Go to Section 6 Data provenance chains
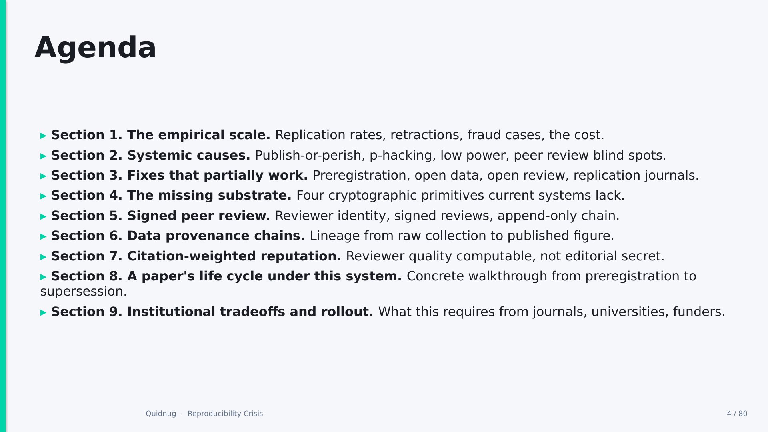This screenshot has width=768, height=432. [x=178, y=236]
